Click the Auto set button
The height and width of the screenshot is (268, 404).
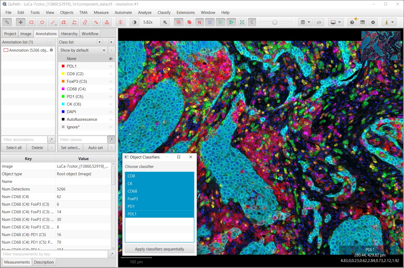(x=96, y=148)
